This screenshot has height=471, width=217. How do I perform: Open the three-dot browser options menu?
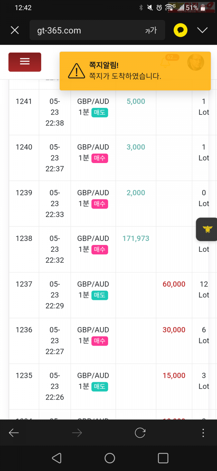click(203, 433)
